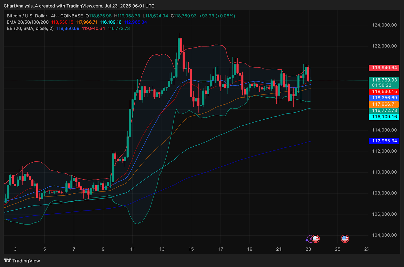Click date 11 on the time axis

133,249
